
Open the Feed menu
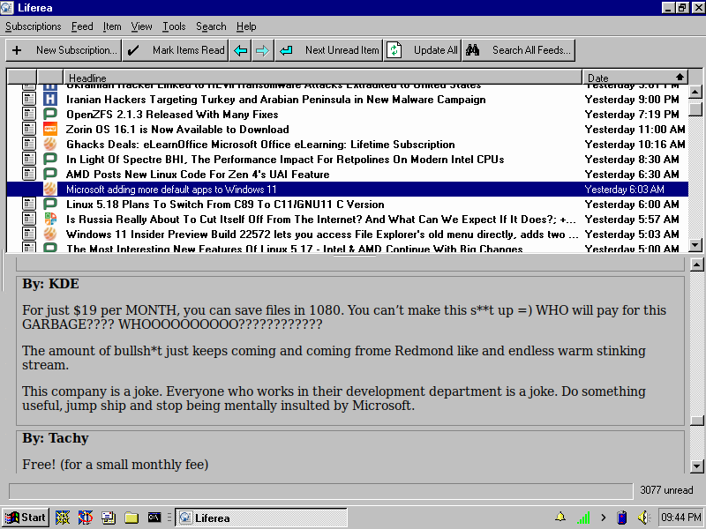tap(82, 26)
